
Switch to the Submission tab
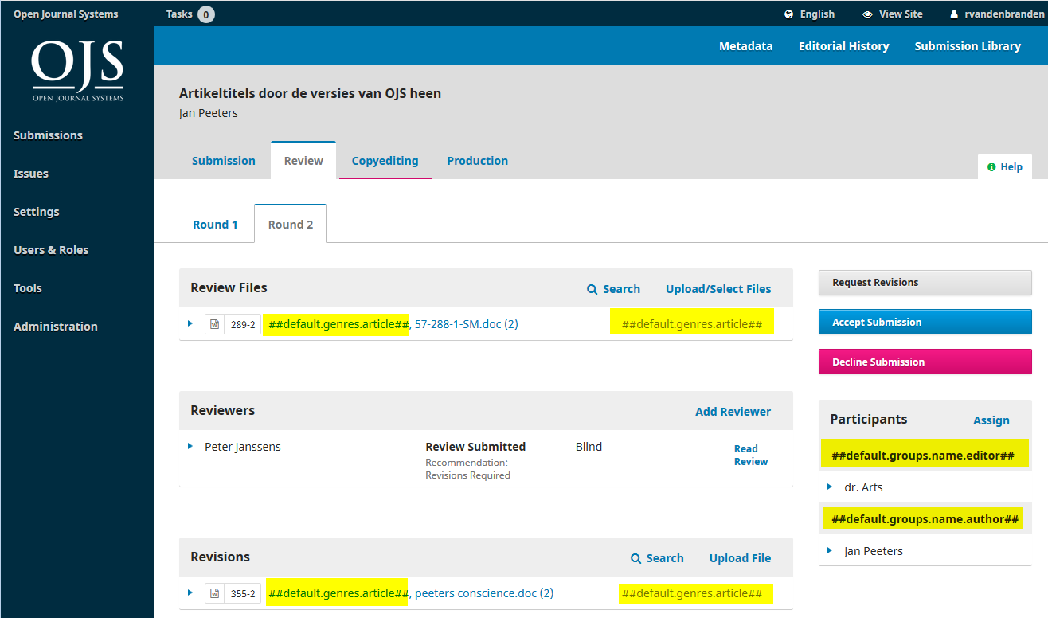tap(224, 161)
